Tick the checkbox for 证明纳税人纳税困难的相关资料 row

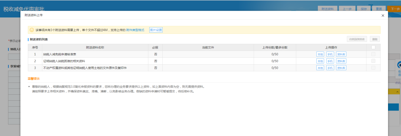point(374,61)
